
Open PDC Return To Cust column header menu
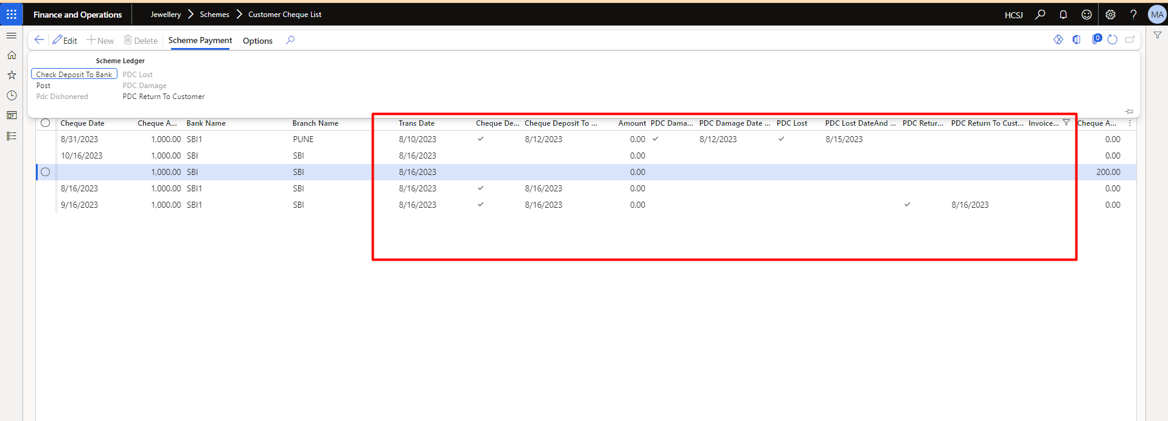[x=987, y=123]
